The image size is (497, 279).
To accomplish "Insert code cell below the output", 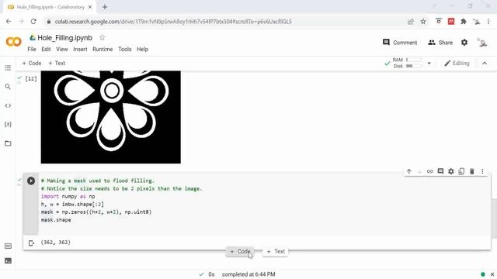I will 240,251.
